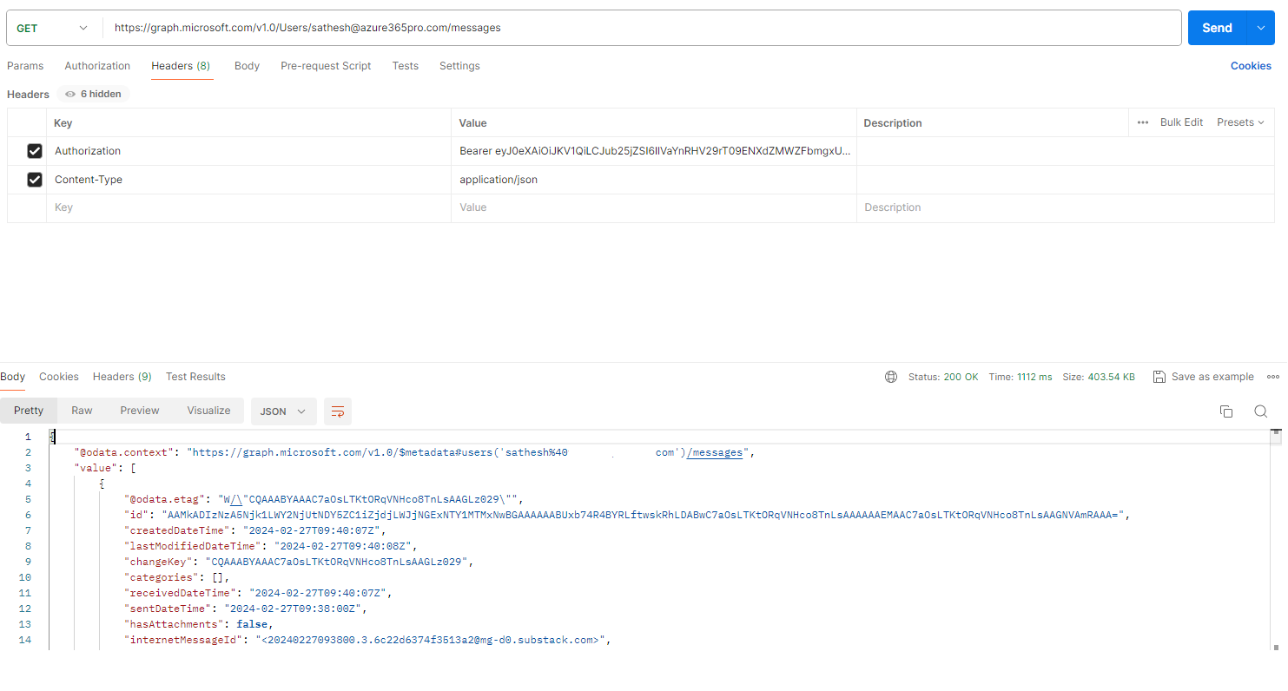The width and height of the screenshot is (1288, 691).
Task: Select the Headers (8) request tab
Action: click(181, 66)
